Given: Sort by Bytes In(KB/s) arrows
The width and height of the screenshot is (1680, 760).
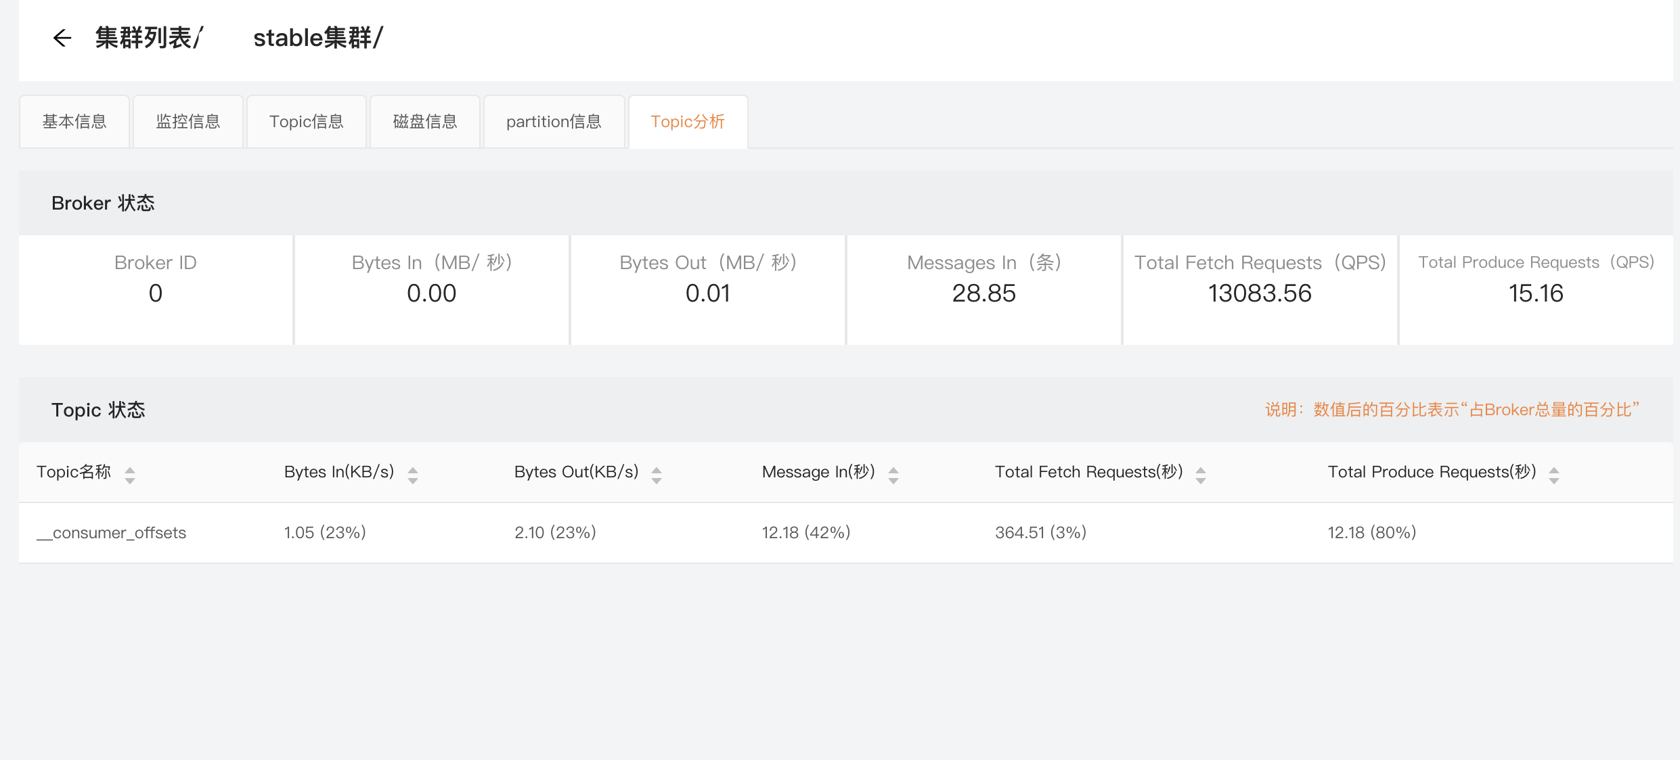Looking at the screenshot, I should (413, 475).
